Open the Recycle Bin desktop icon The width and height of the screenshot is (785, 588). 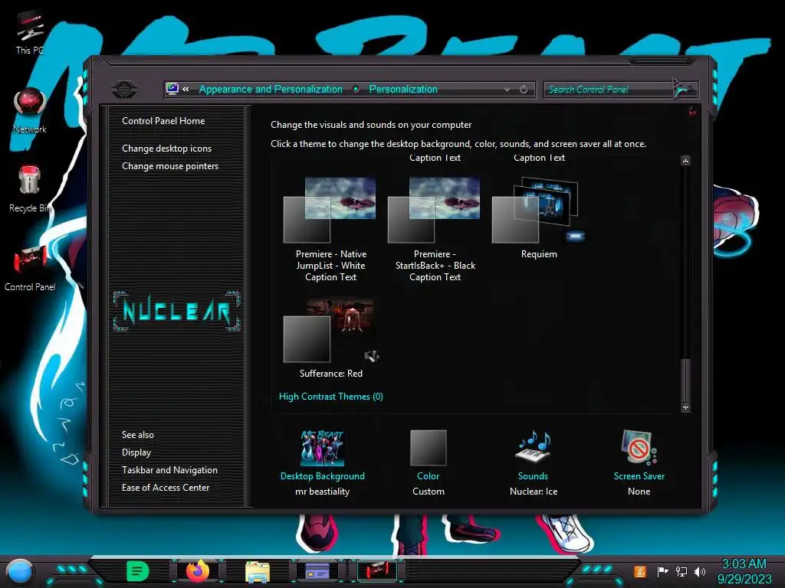[30, 189]
